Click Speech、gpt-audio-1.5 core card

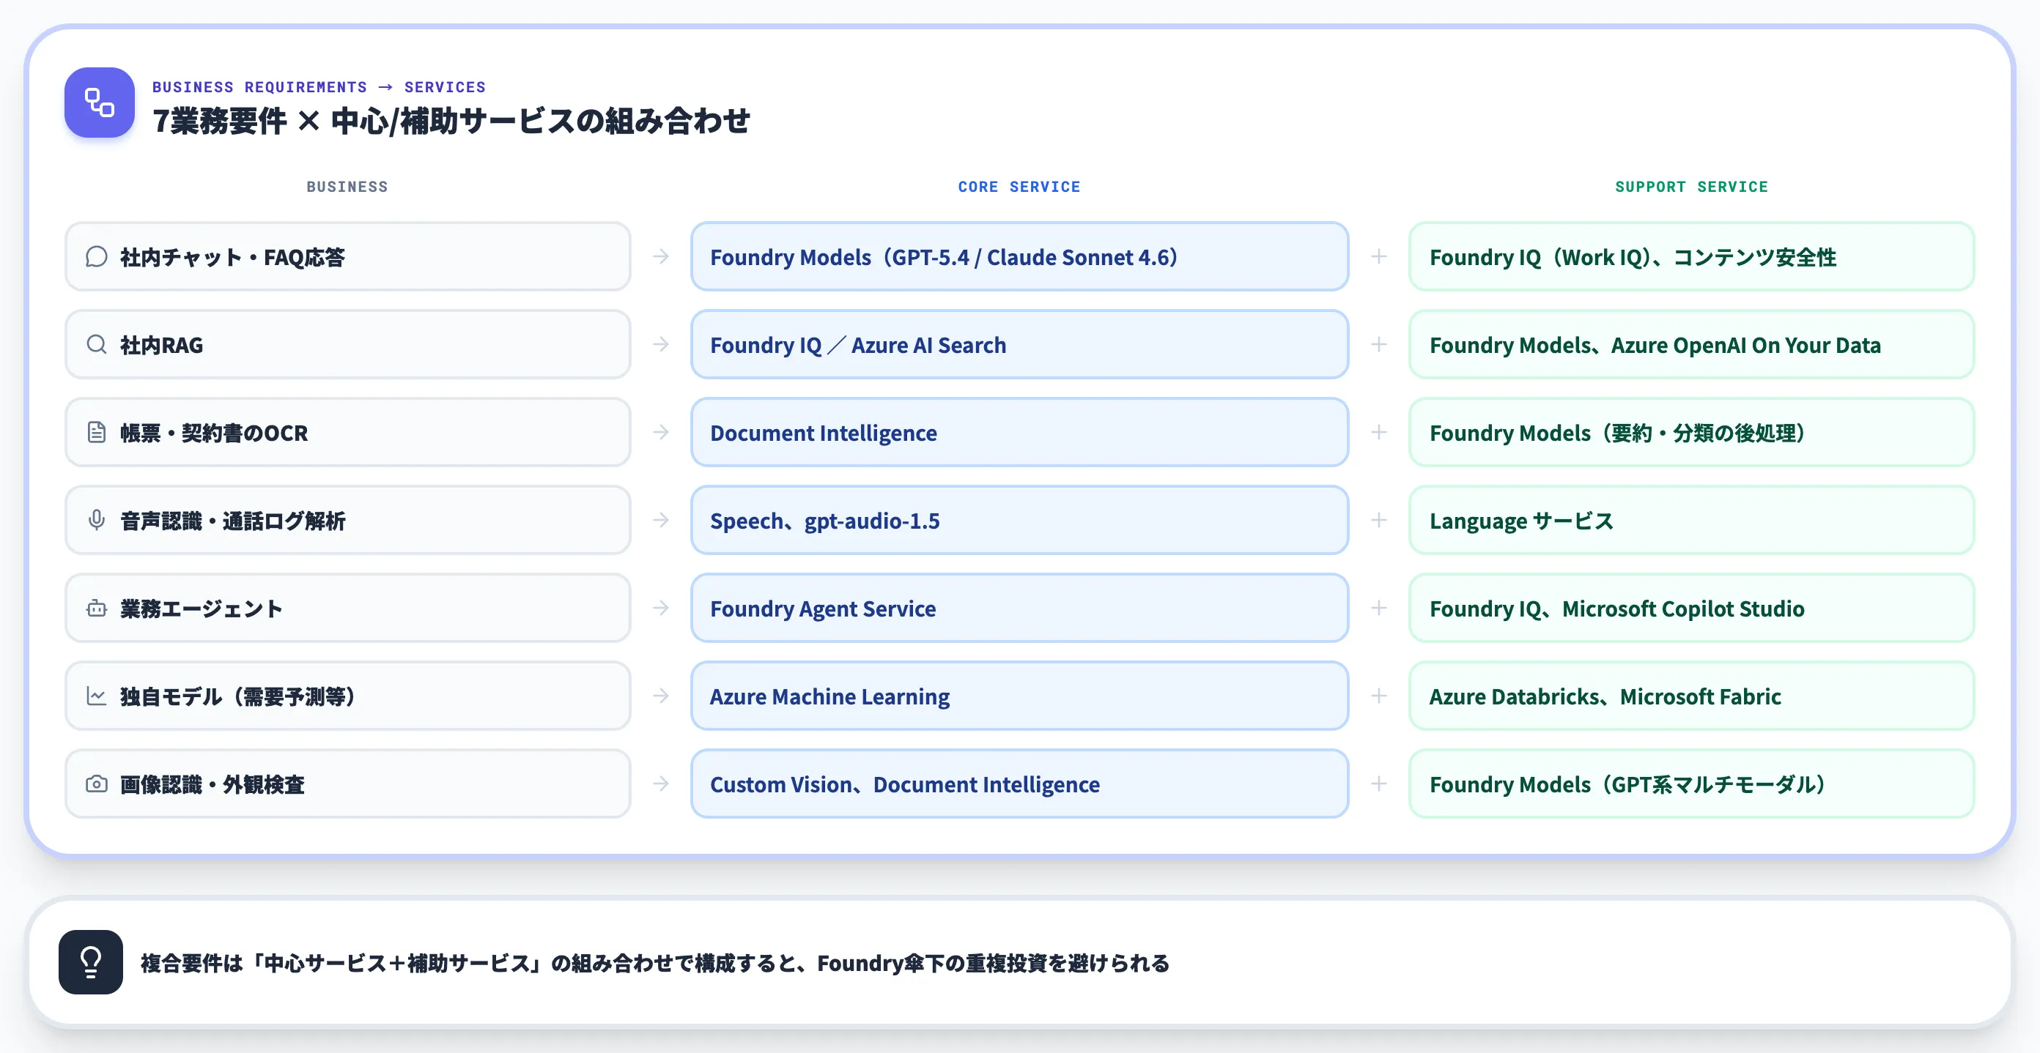(1019, 520)
